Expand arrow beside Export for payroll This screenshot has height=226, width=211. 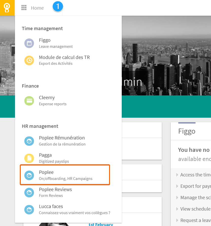click(x=177, y=186)
